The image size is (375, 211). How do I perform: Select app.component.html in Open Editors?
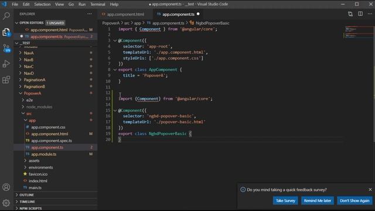tap(56, 30)
